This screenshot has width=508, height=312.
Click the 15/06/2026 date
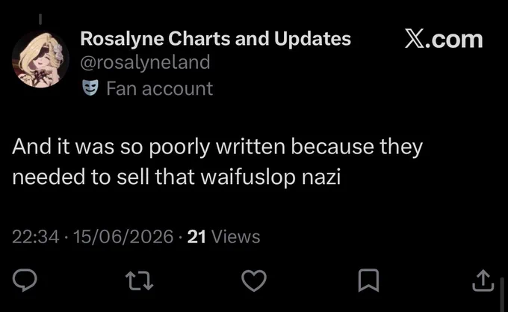coord(123,236)
